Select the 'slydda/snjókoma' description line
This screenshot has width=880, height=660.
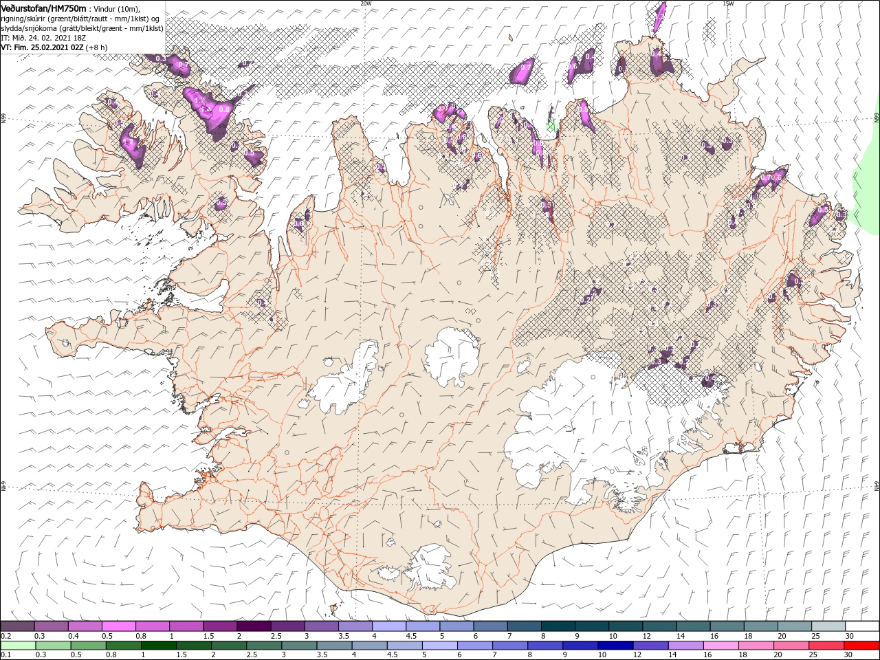coord(82,28)
